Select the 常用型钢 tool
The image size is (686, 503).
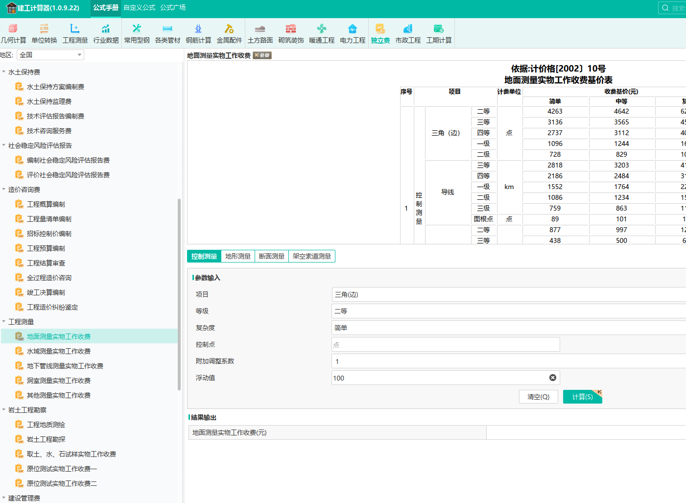point(137,33)
